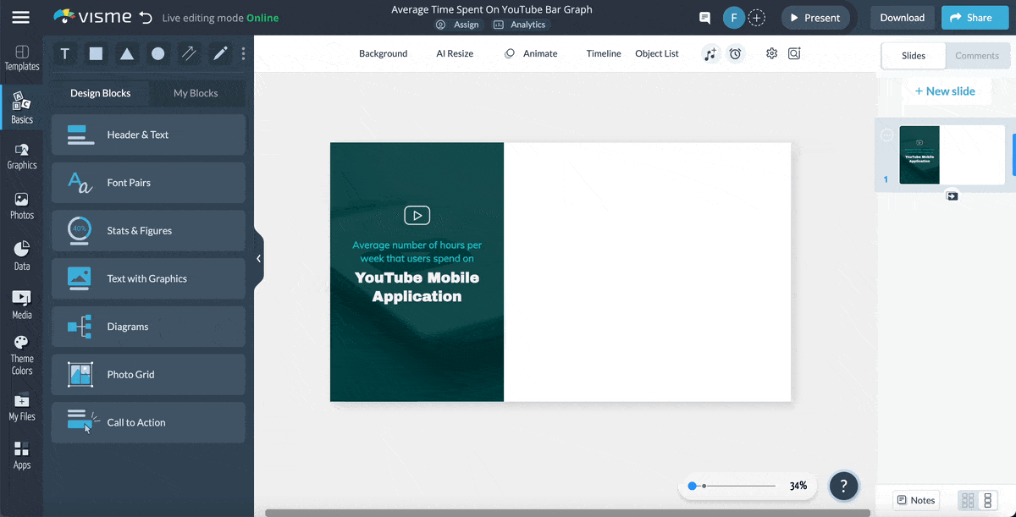Screen dimensions: 1016x517
Task: Collapse the left panel with chevron
Action: point(258,259)
